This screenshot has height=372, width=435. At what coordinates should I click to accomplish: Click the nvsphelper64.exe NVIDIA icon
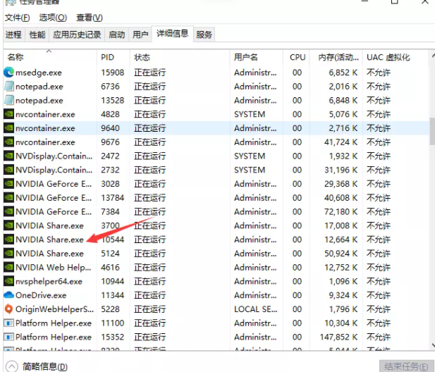9,281
